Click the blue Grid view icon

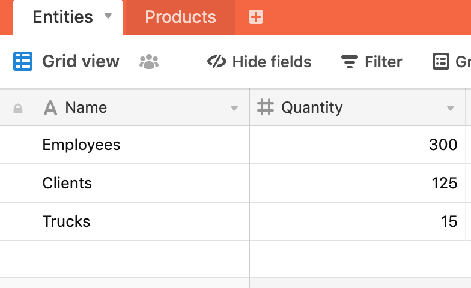pos(23,61)
